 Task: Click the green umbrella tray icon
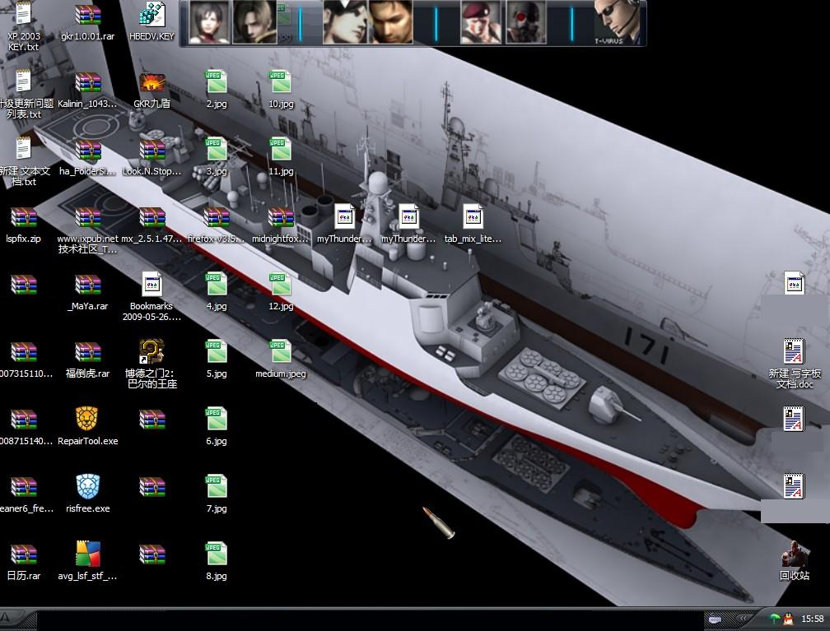(x=774, y=619)
